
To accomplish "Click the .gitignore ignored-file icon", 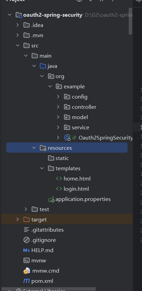I will [27, 240].
